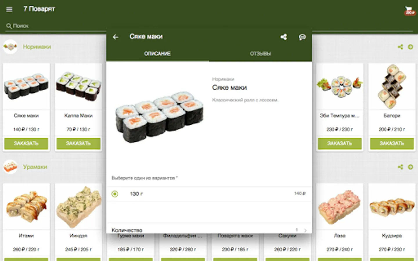Screen dimensions: 418x261
Task: Order Эби Темпура with ЗАКАЗАТЬ button
Action: tap(340, 144)
